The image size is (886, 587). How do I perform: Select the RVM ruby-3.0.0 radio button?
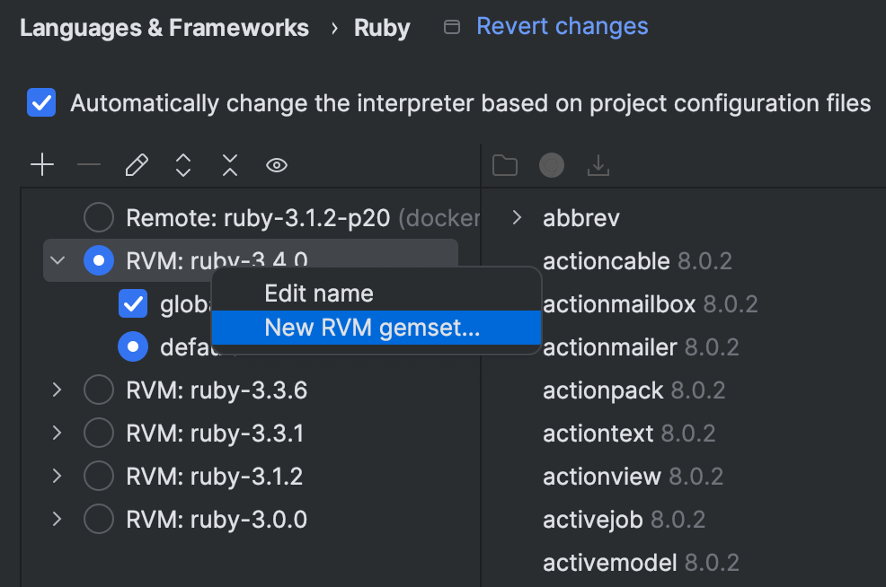(x=99, y=519)
